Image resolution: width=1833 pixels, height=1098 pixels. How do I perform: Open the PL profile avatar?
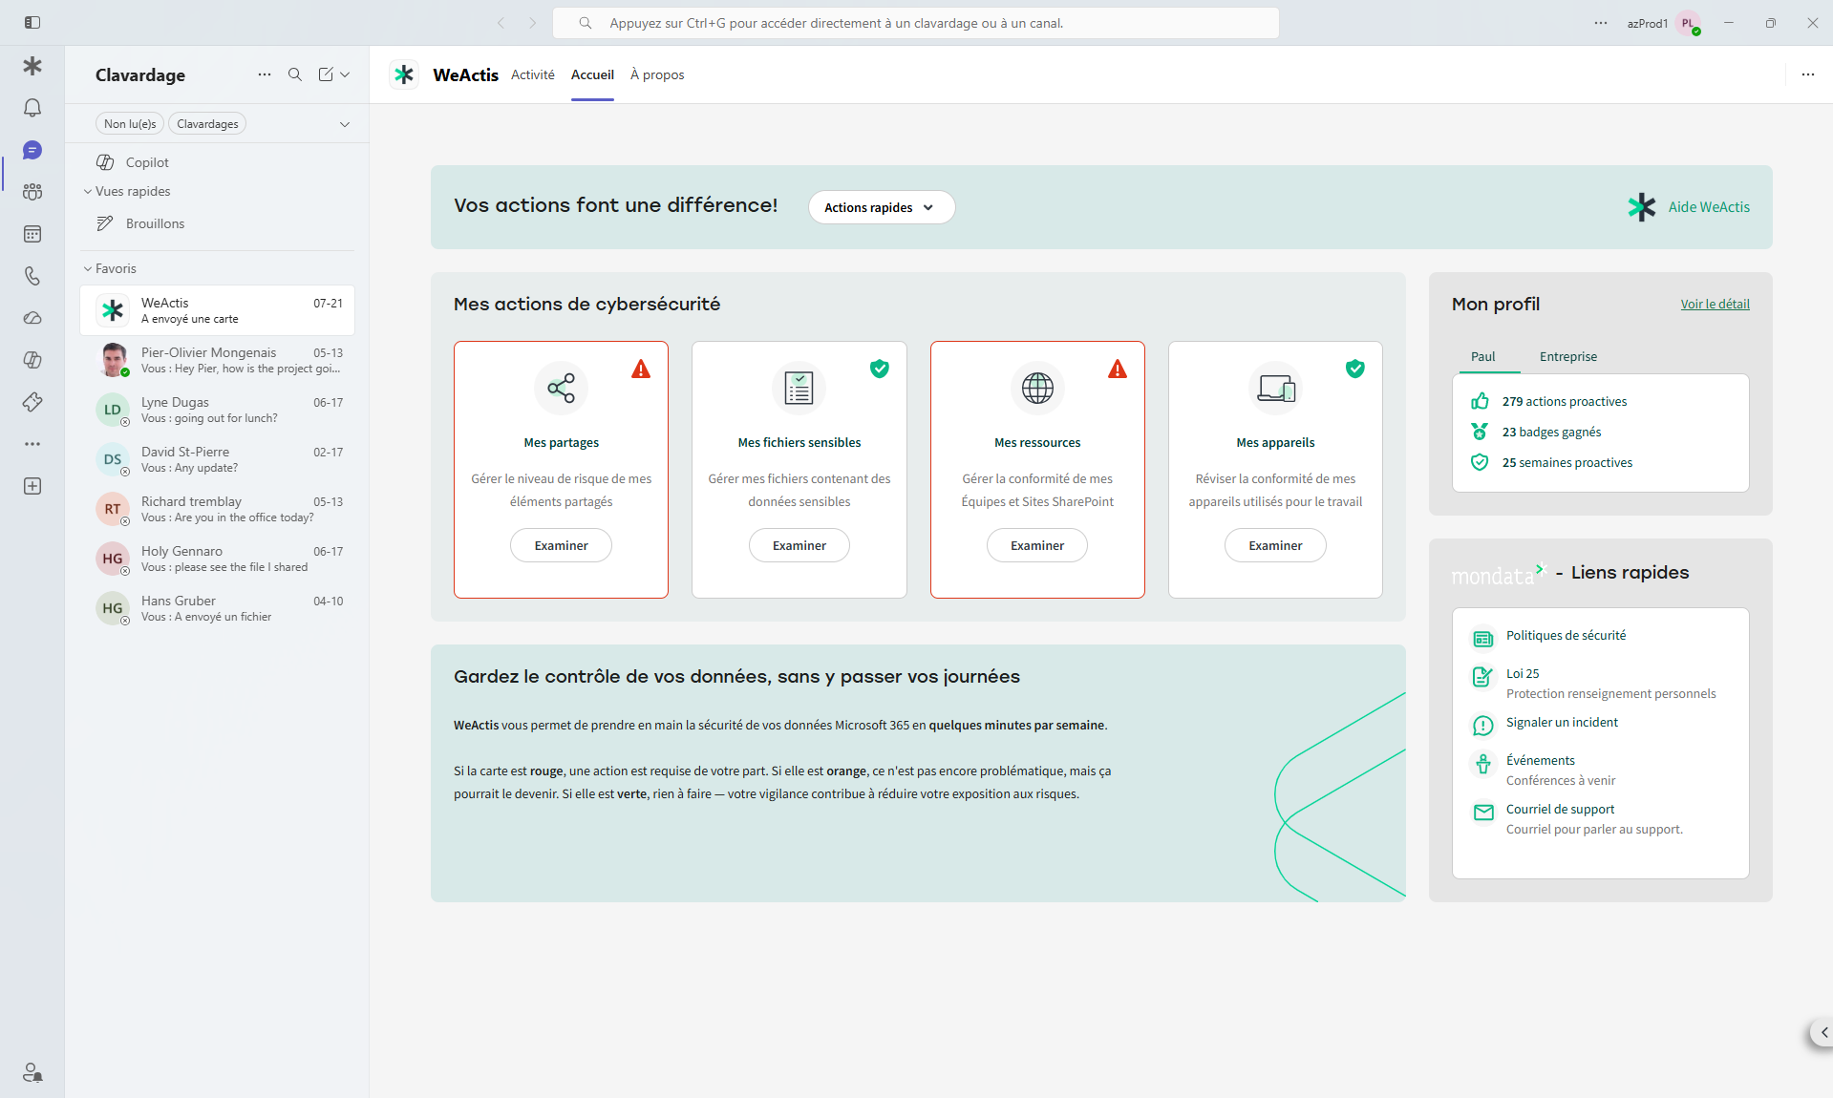click(x=1689, y=23)
